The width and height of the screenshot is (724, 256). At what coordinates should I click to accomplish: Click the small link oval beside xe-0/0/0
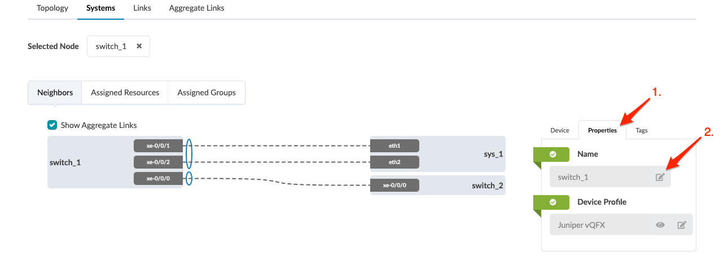(x=189, y=179)
